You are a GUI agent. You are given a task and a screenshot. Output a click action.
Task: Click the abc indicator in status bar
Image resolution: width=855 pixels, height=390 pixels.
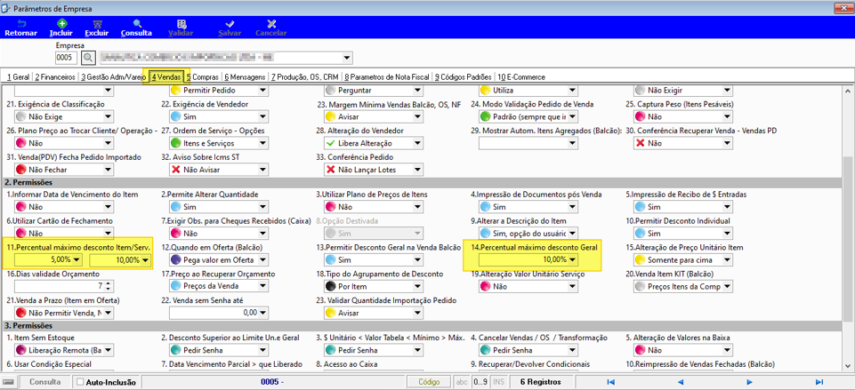point(461,382)
